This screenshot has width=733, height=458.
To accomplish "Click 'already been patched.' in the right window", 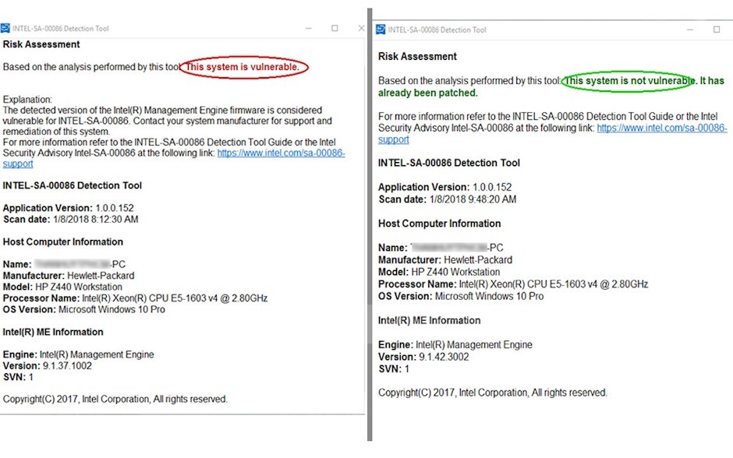I will click(x=428, y=93).
